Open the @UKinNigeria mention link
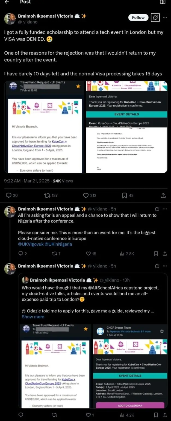Viewport: 171px width, 421px height. click(58, 244)
